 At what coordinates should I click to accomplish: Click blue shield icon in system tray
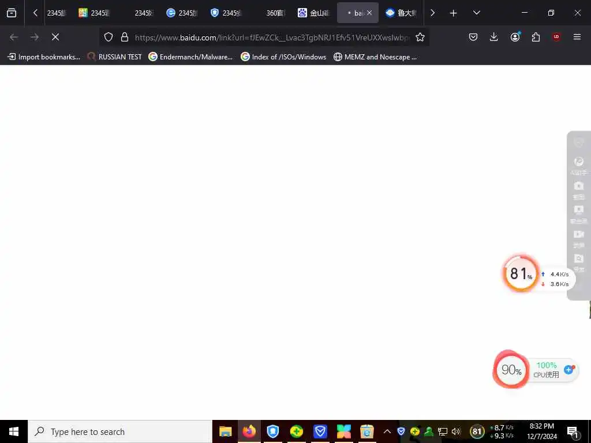(x=401, y=431)
